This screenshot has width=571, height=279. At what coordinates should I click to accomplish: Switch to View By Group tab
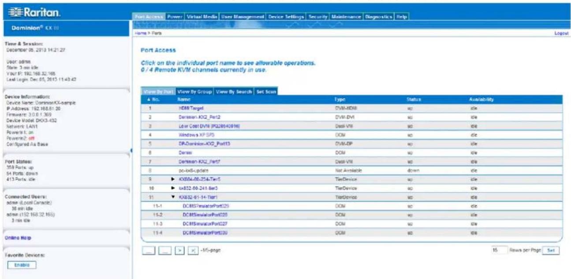[x=194, y=92]
